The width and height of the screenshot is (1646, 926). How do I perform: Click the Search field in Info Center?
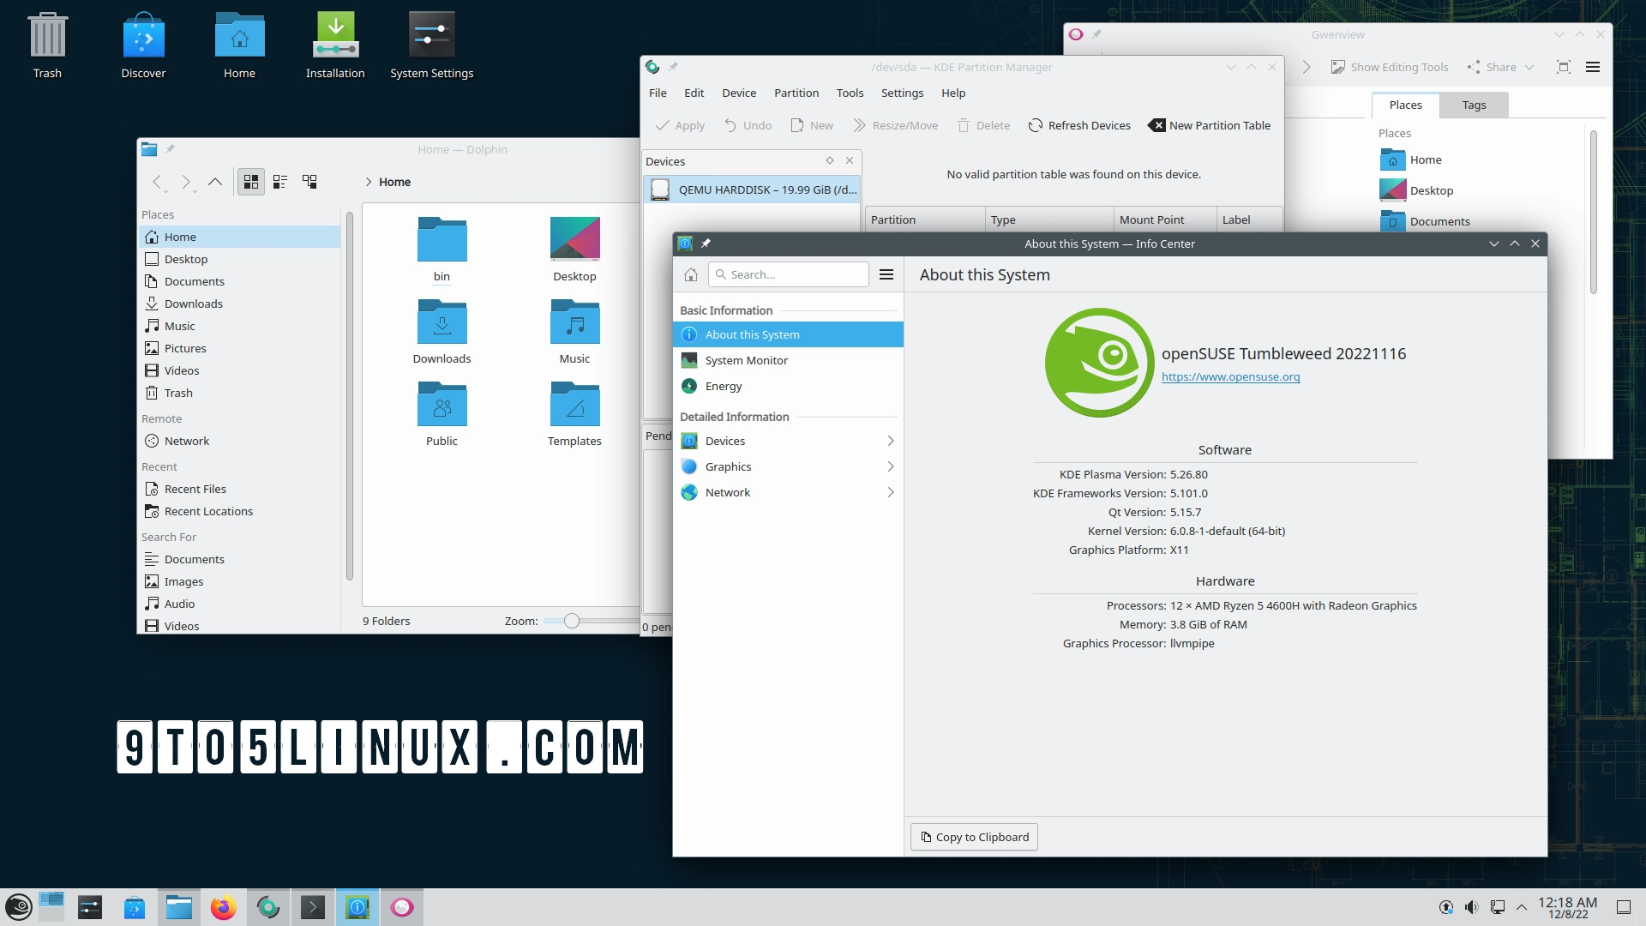coord(788,274)
